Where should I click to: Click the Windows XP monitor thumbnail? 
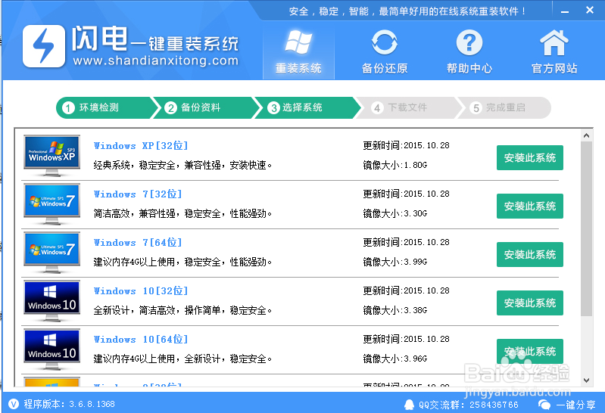tap(51, 155)
